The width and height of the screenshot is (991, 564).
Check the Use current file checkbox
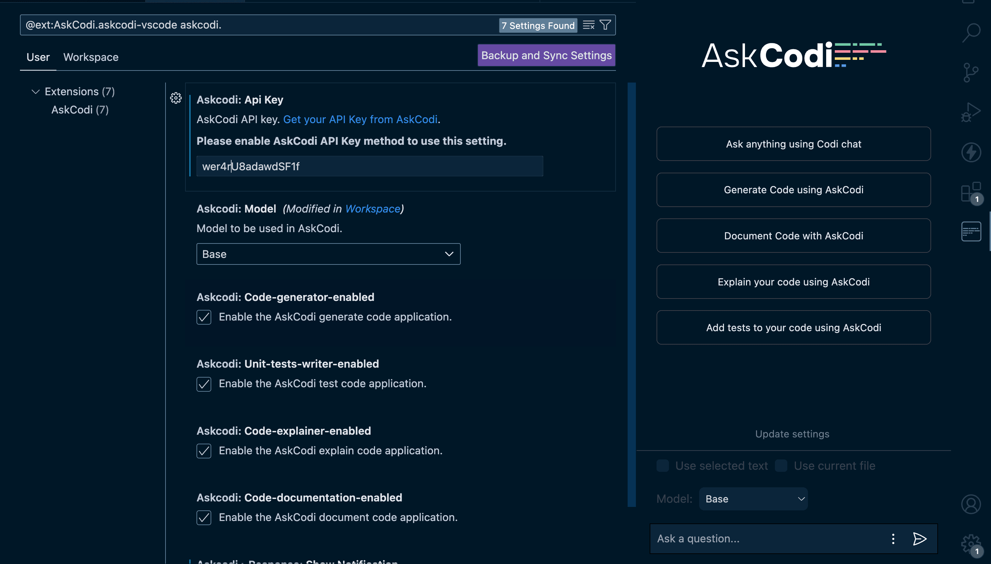click(x=781, y=466)
